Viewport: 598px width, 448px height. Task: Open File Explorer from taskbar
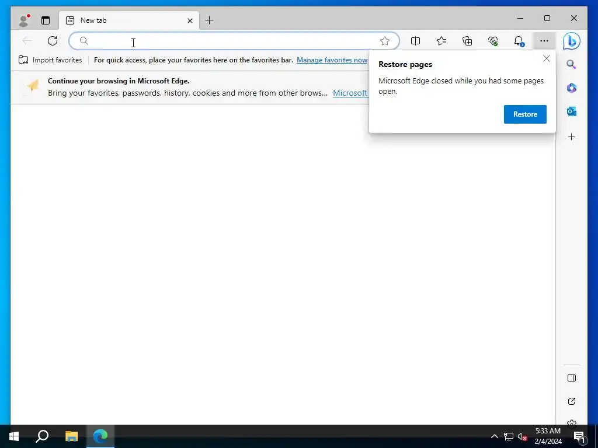(71, 436)
